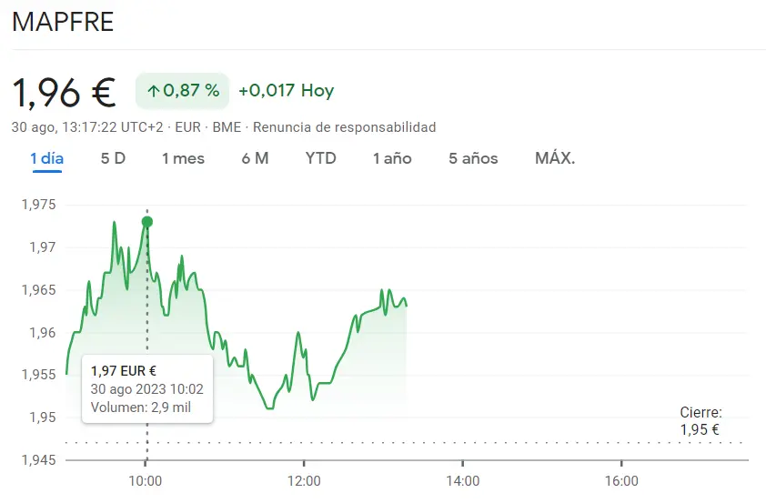Click the 1,965 price axis label

38,290
